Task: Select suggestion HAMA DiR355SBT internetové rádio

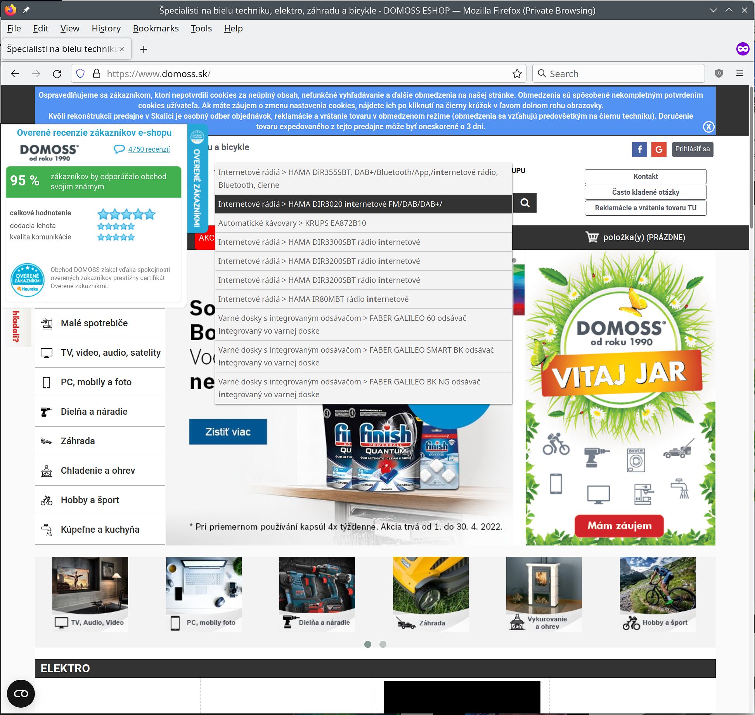Action: tap(364, 178)
